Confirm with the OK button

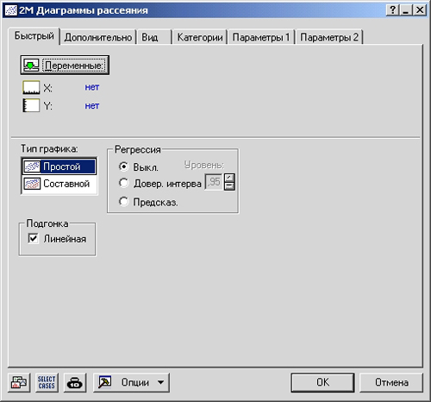coord(322,382)
